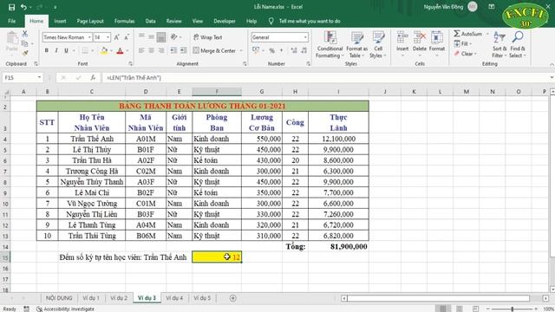Select cell with total 81,900,000
The image size is (555, 312).
coord(338,246)
